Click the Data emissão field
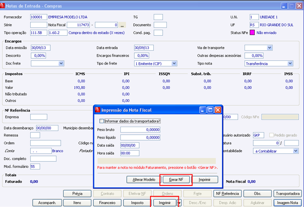 [x=40, y=48]
